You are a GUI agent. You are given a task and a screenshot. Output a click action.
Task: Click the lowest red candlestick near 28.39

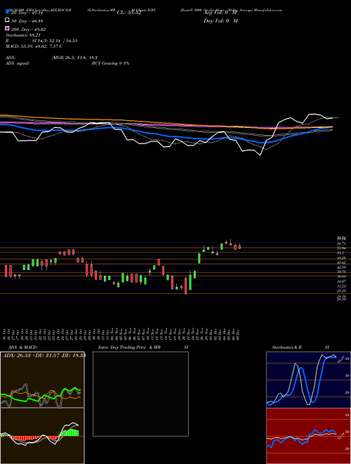(185, 286)
